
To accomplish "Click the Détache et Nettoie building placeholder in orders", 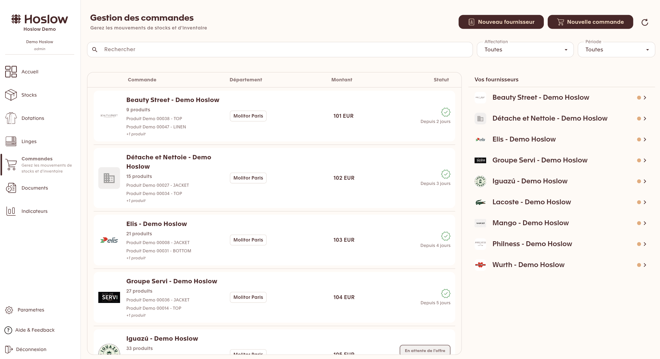I will click(x=109, y=178).
